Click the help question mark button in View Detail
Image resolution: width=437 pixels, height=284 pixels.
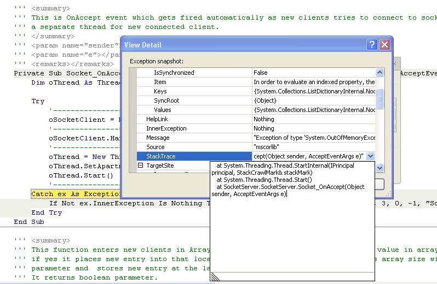pyautogui.click(x=372, y=44)
